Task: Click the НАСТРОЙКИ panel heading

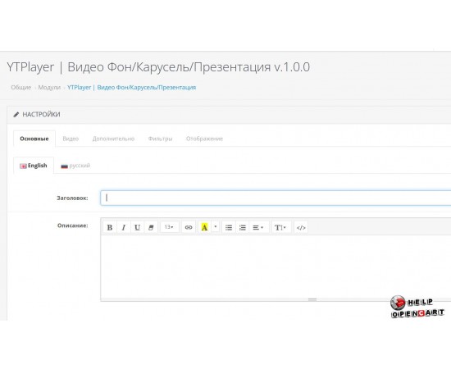Action: point(41,115)
